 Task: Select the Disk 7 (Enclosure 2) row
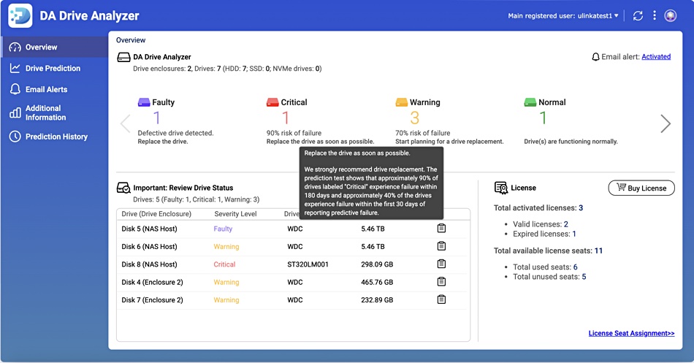(293, 299)
